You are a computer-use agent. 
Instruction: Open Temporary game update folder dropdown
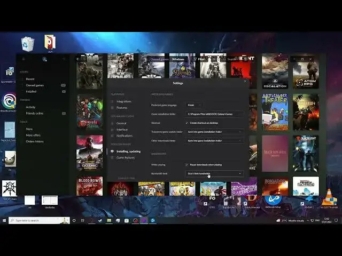214,132
